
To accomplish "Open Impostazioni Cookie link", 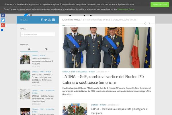I will [126, 9].
